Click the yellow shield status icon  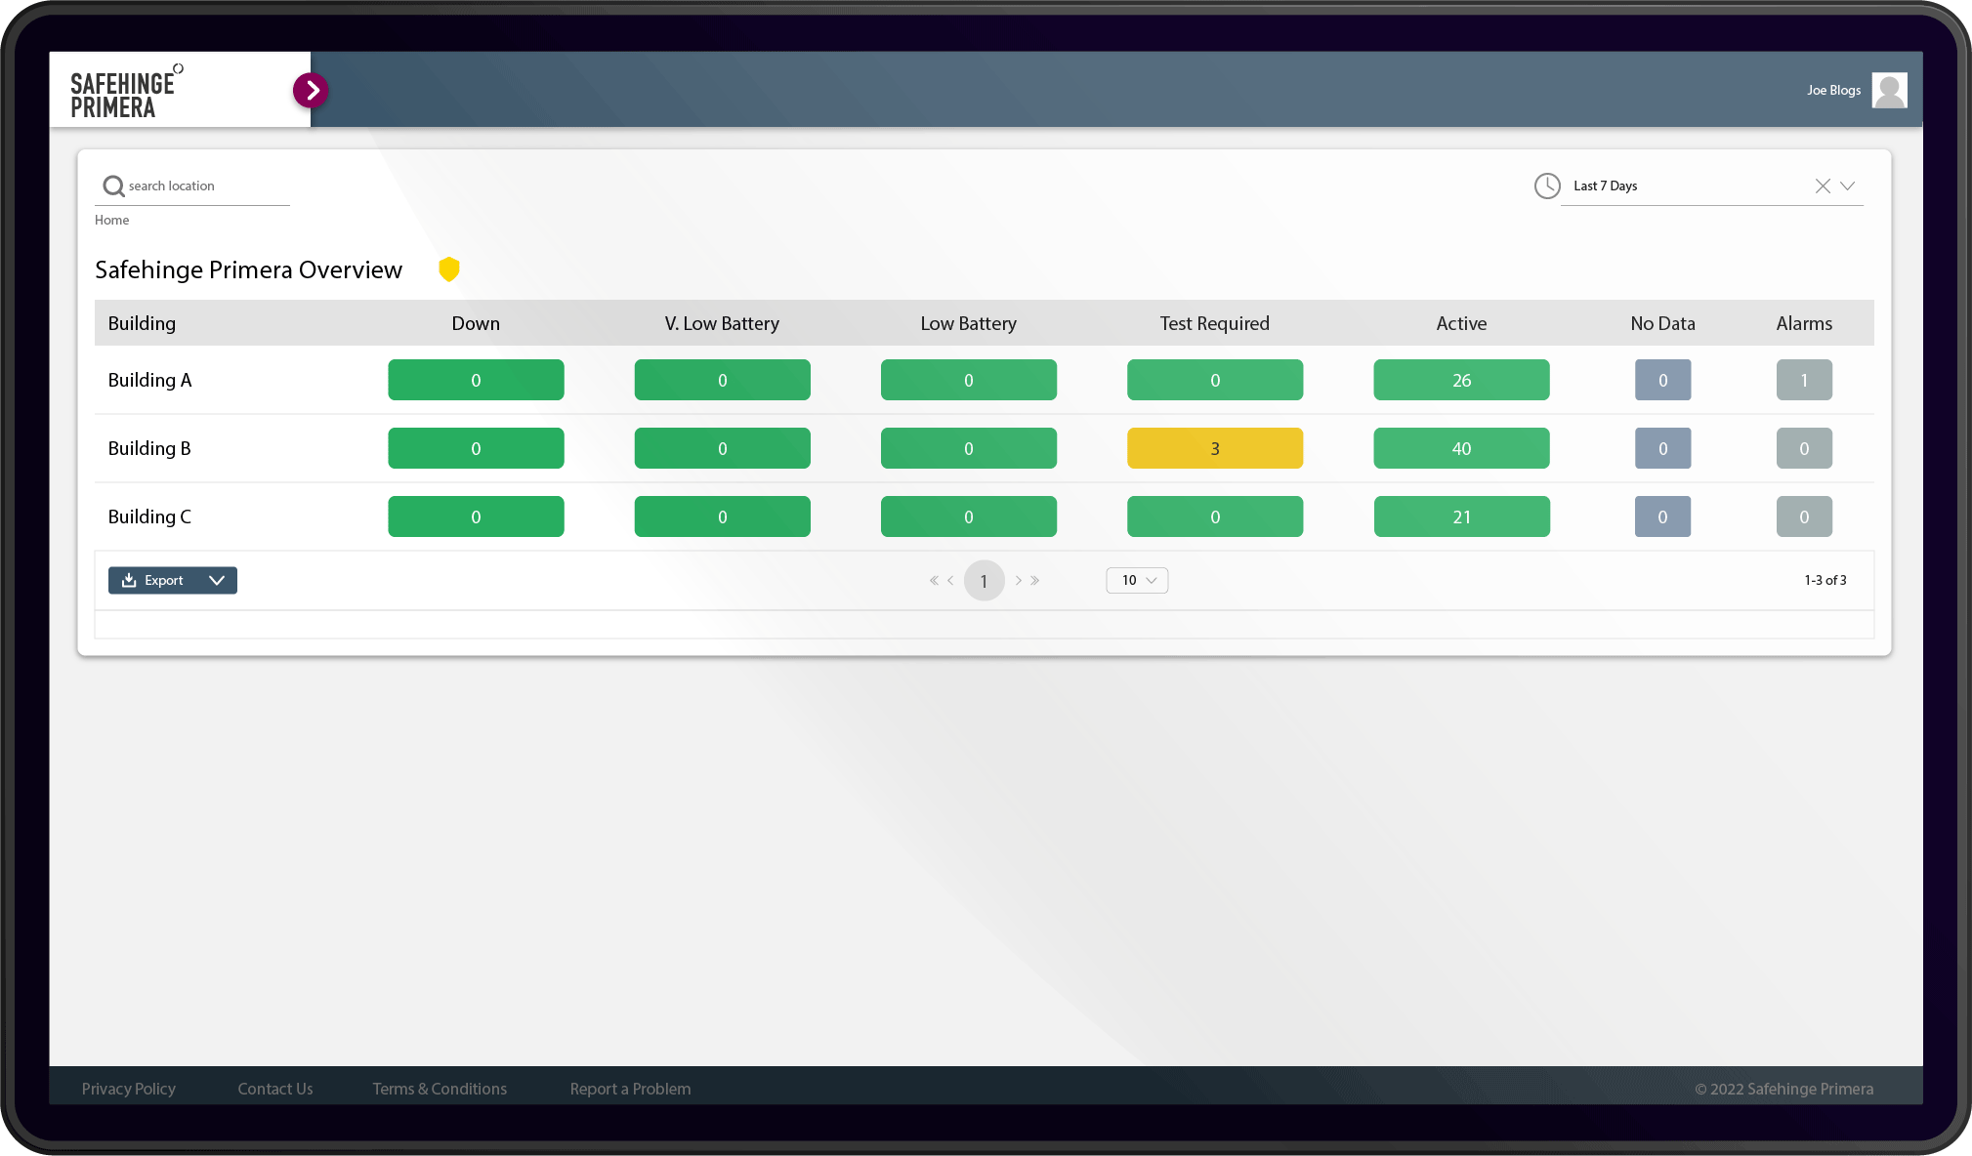tap(449, 269)
